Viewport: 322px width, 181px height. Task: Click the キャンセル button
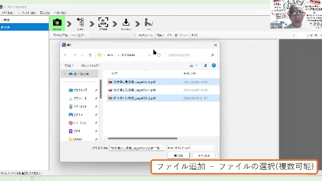(204, 156)
